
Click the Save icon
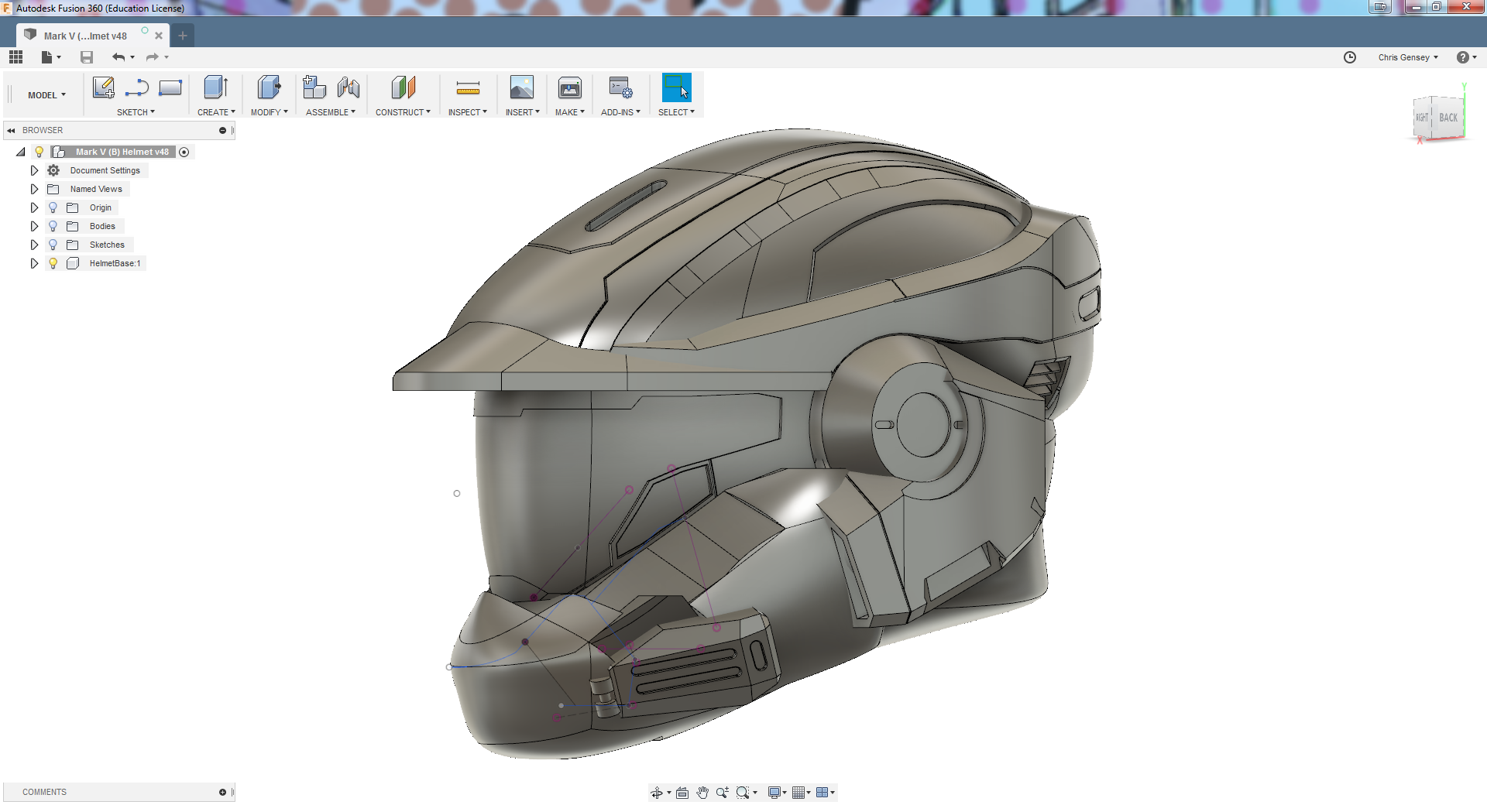86,57
